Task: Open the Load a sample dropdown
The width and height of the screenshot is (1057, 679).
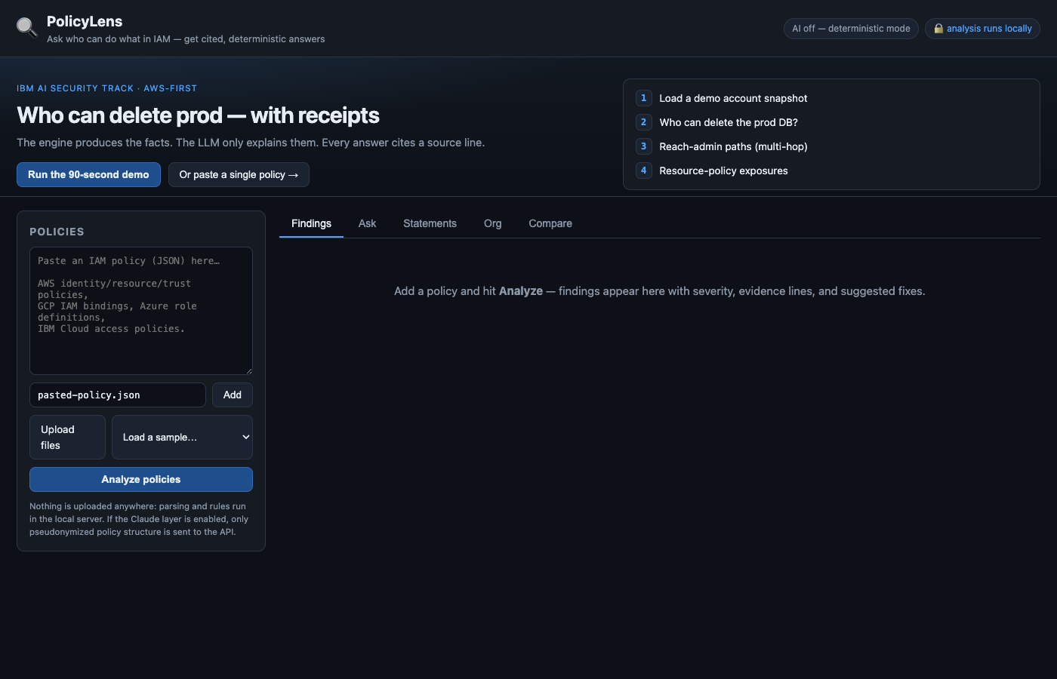Action: pyautogui.click(x=182, y=437)
